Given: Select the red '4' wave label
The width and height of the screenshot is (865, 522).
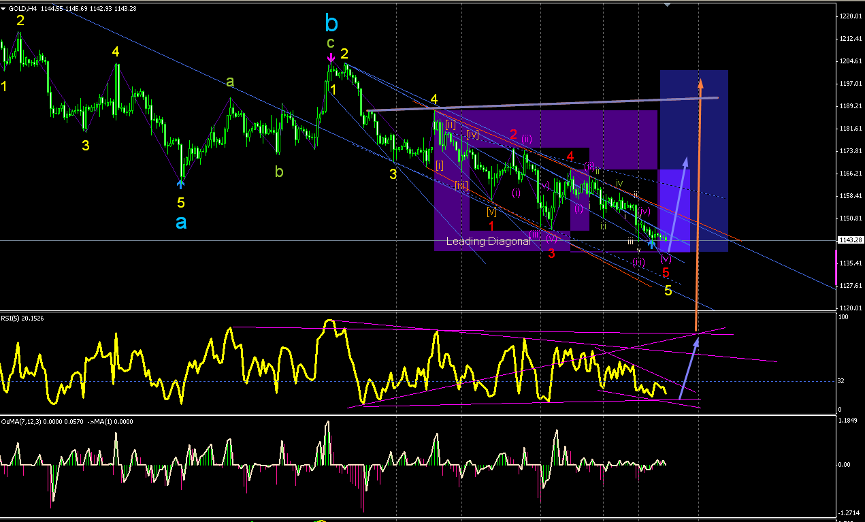Looking at the screenshot, I should 570,156.
